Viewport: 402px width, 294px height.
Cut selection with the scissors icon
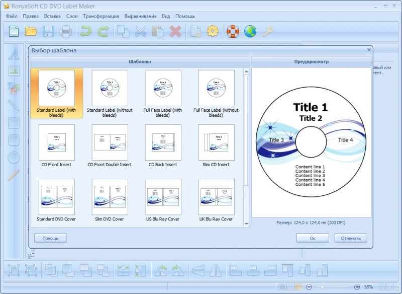coord(141,31)
